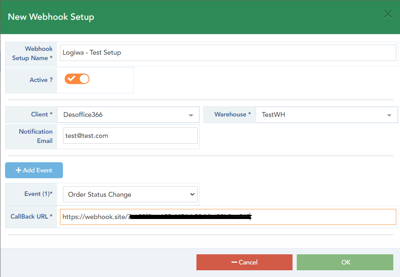Screen dimensions: 400x277
Task: Click the CallBack URL input field
Action: point(229,216)
